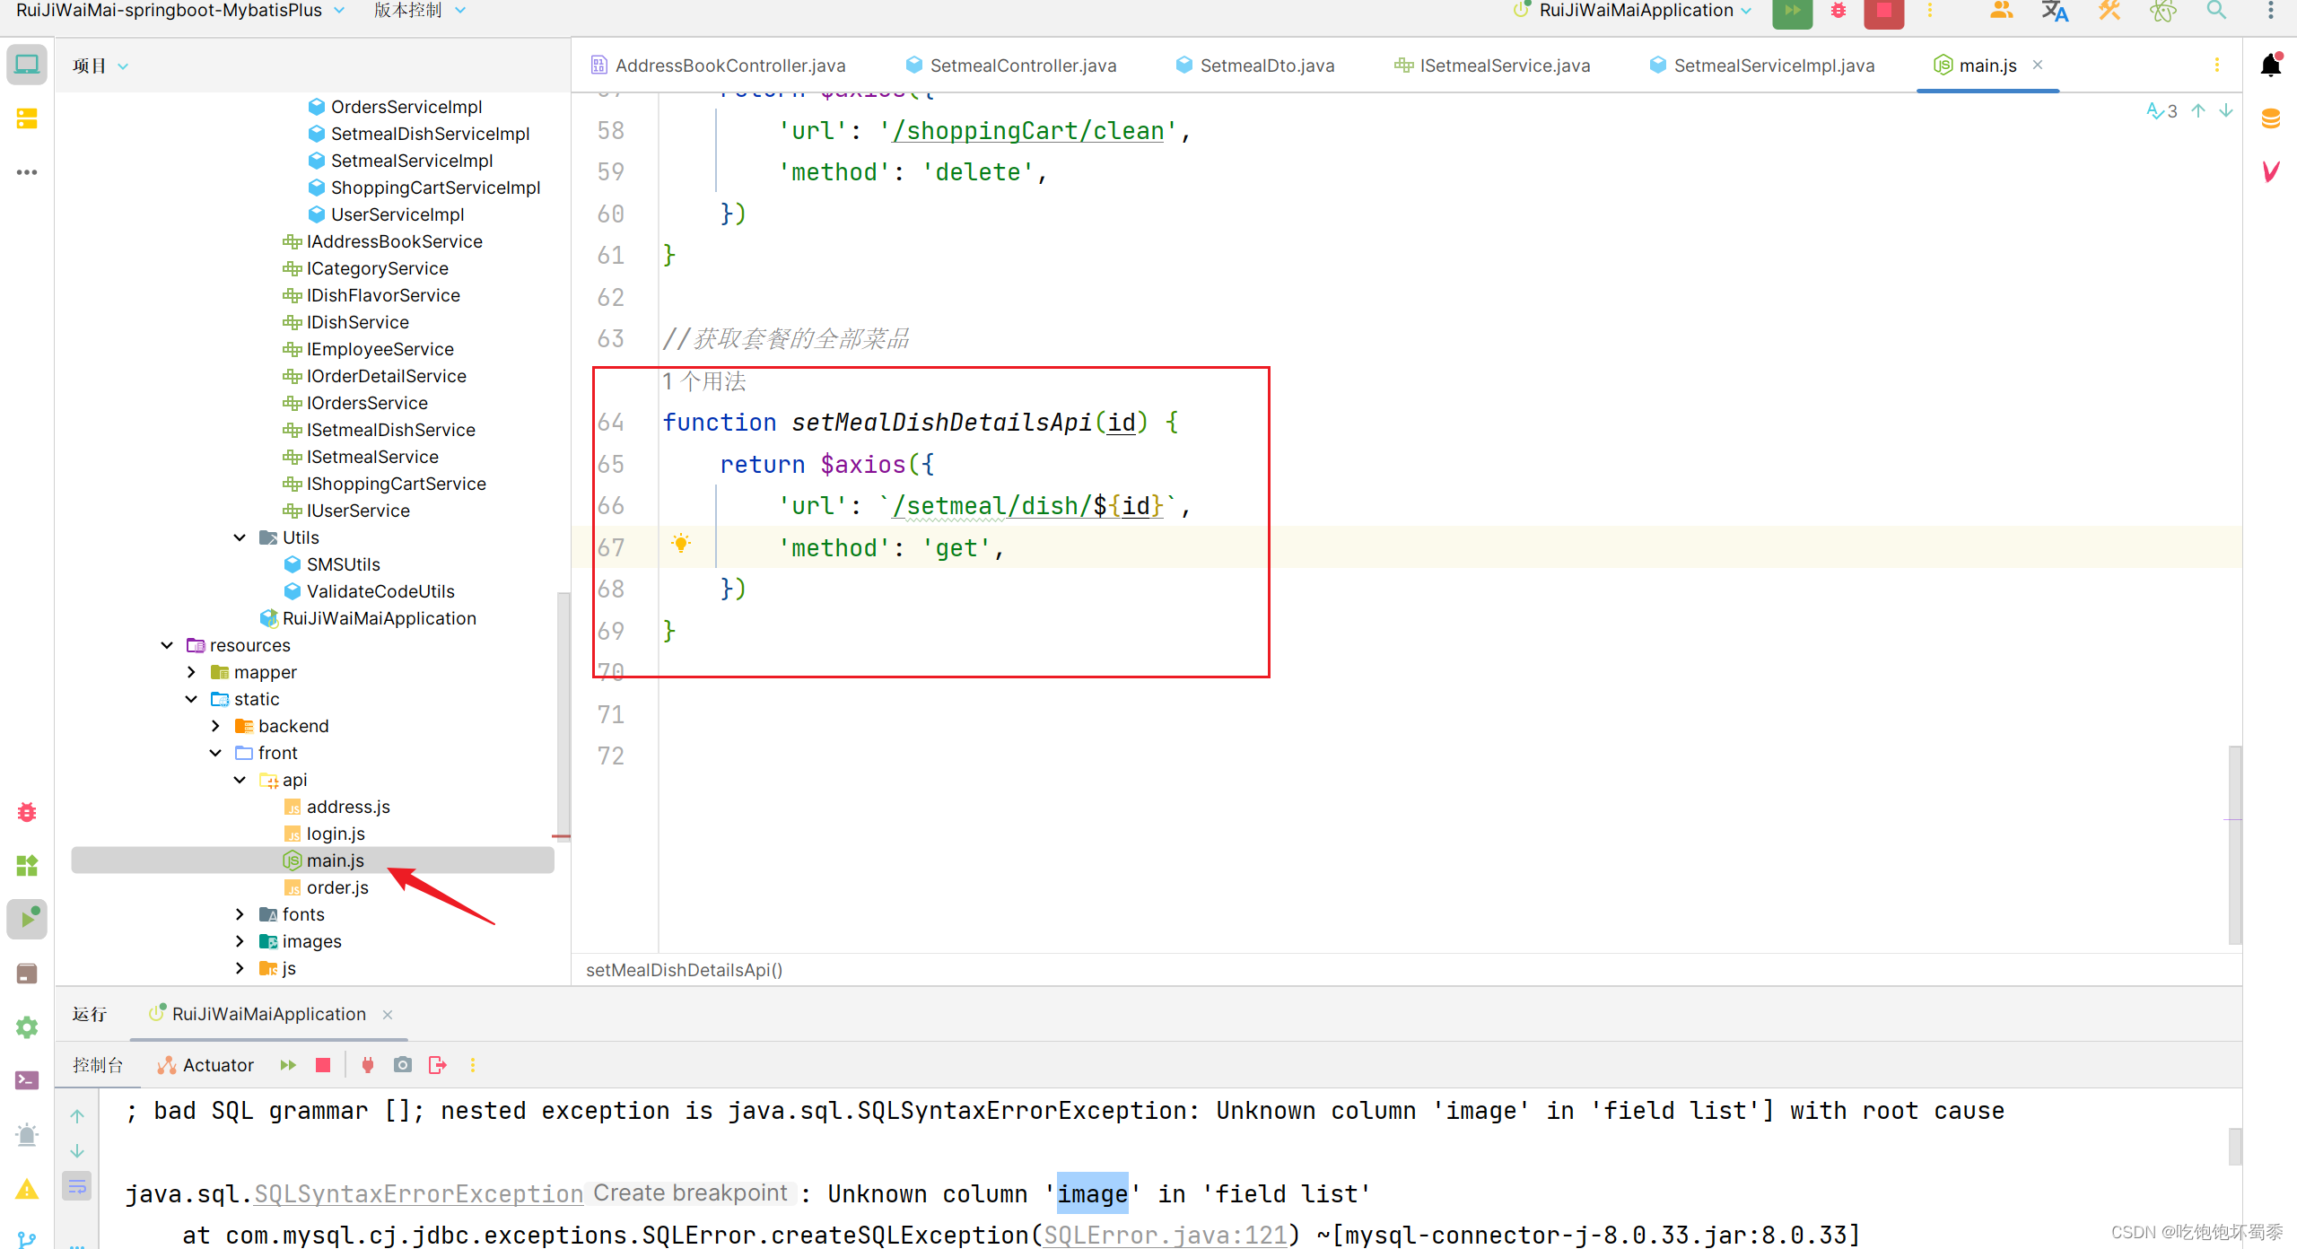Expand the resources folder in tree
The height and width of the screenshot is (1249, 2297).
click(x=175, y=644)
